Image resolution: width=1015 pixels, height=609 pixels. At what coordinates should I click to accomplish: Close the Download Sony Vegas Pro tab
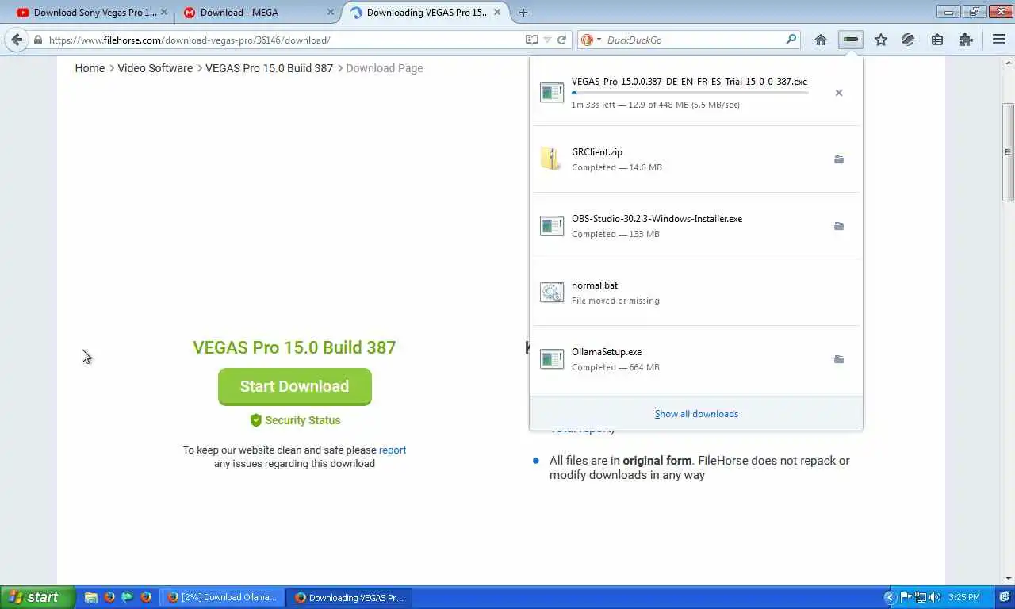(164, 13)
